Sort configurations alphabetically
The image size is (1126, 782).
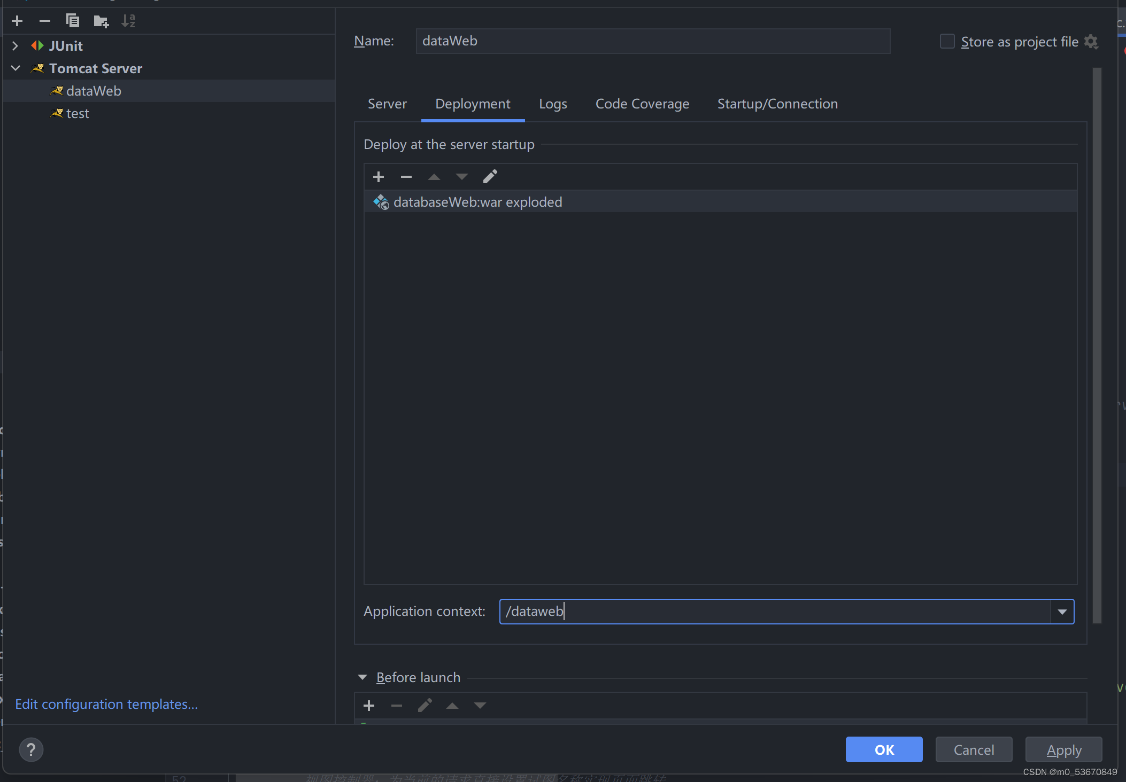128,21
